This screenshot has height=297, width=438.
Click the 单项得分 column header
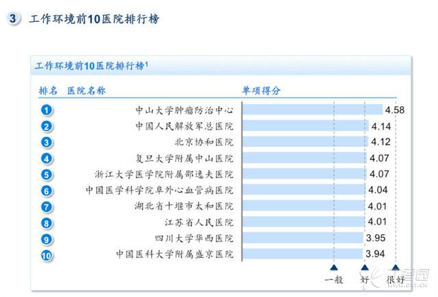click(261, 91)
